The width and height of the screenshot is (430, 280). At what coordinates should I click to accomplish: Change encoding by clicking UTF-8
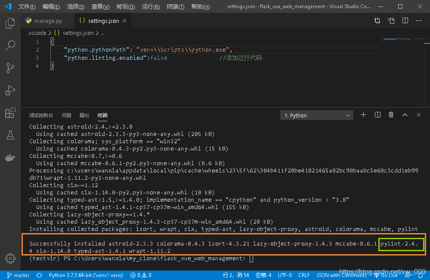[x=285, y=275]
